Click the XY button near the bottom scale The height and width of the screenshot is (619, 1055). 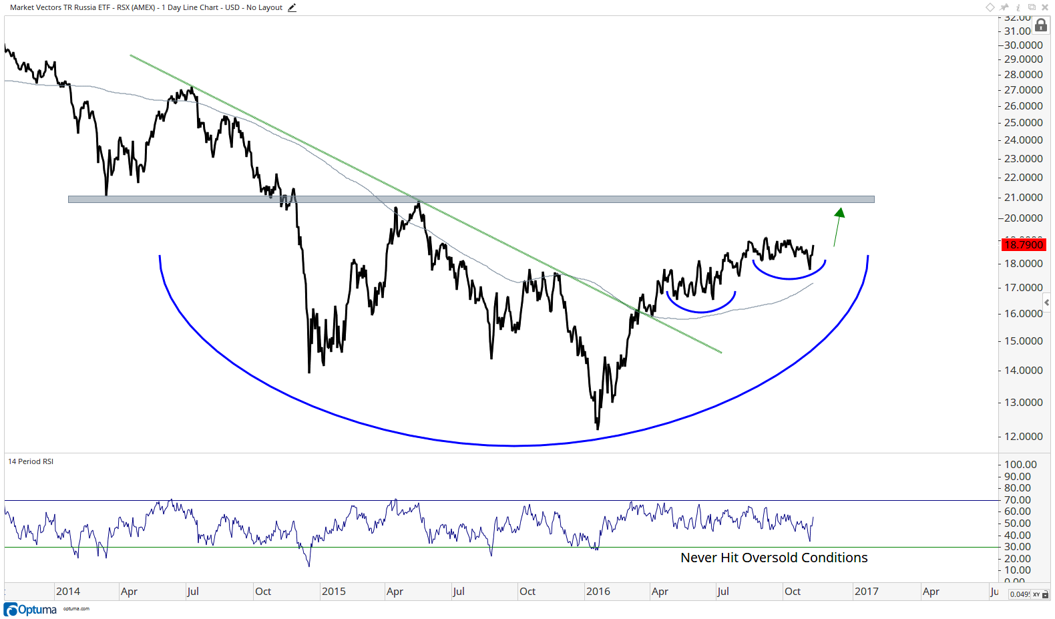[1036, 594]
